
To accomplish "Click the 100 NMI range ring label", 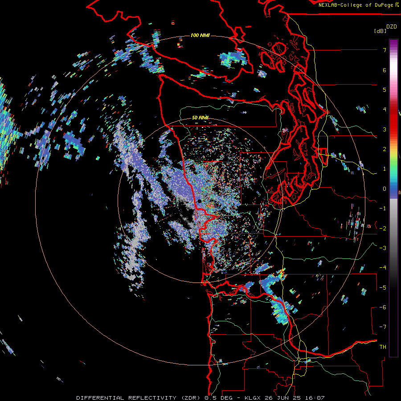I will click(200, 35).
